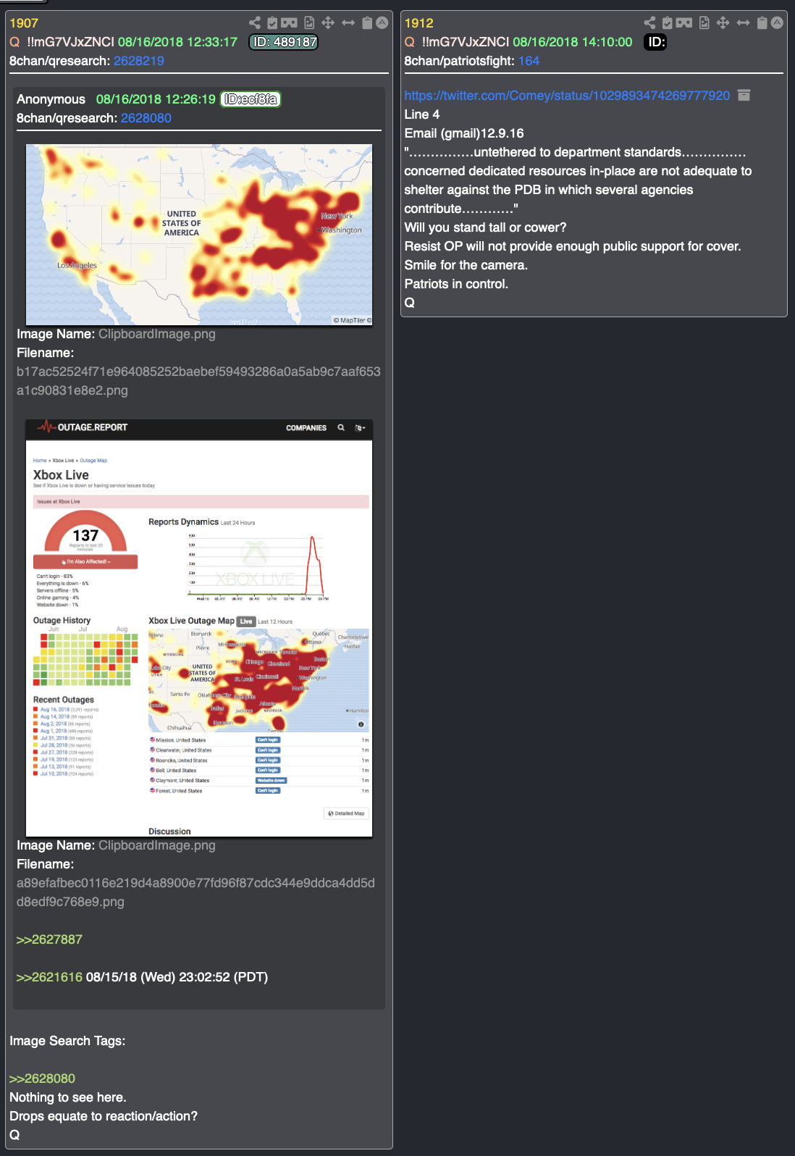The height and width of the screenshot is (1156, 795).
Task: Click circled up-arrow icon on post 1912
Action: pyautogui.click(x=777, y=22)
